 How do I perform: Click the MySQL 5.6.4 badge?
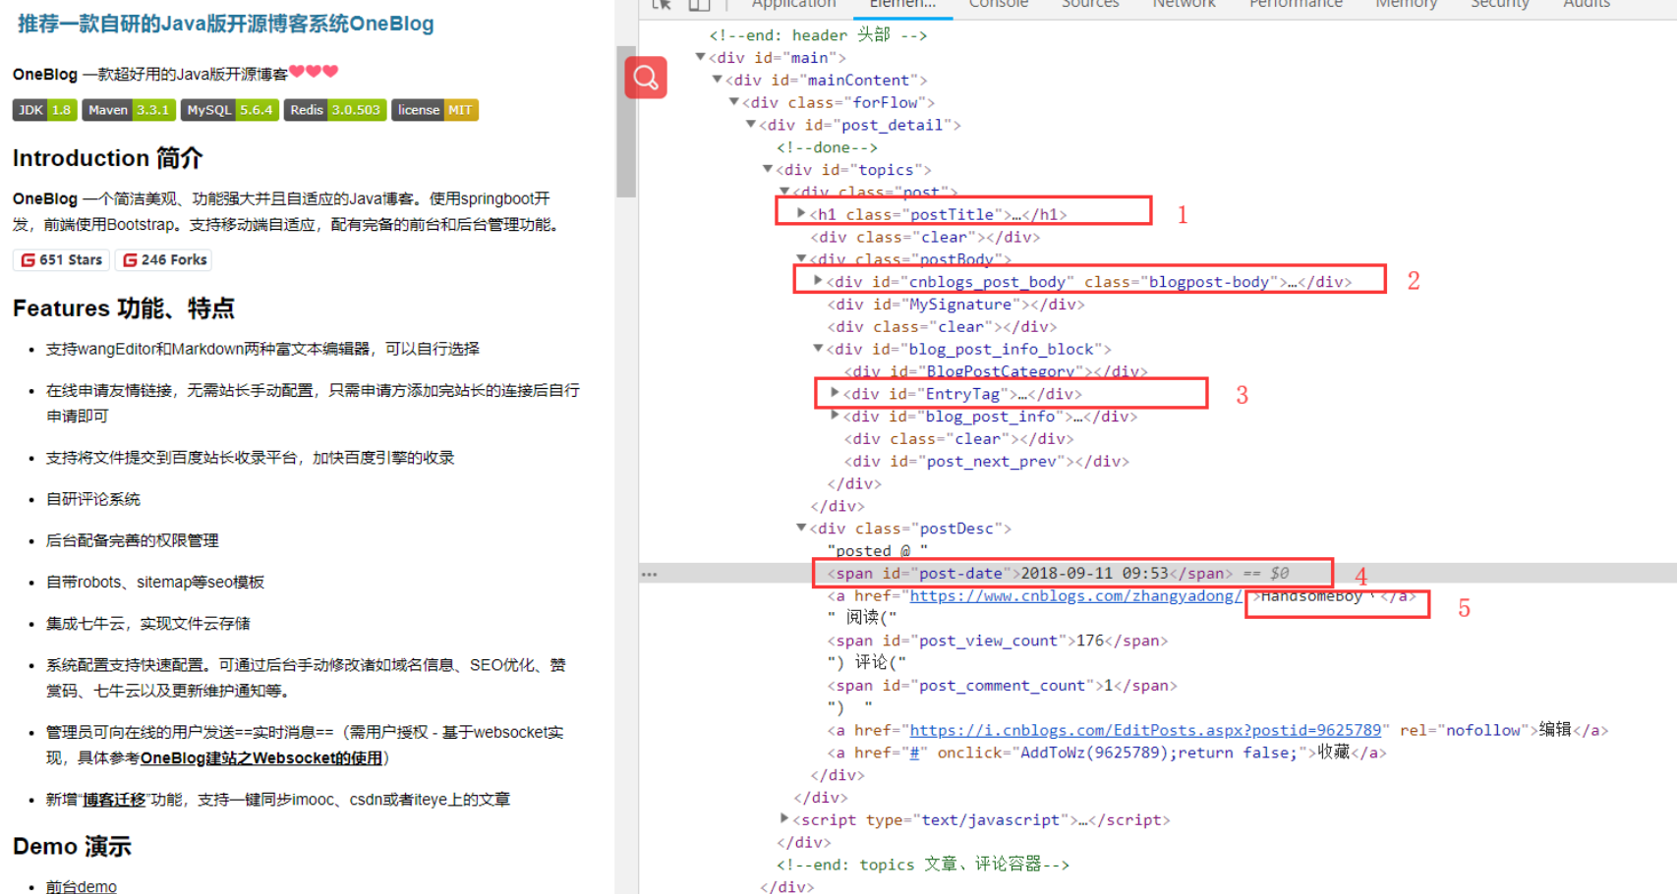pyautogui.click(x=230, y=110)
